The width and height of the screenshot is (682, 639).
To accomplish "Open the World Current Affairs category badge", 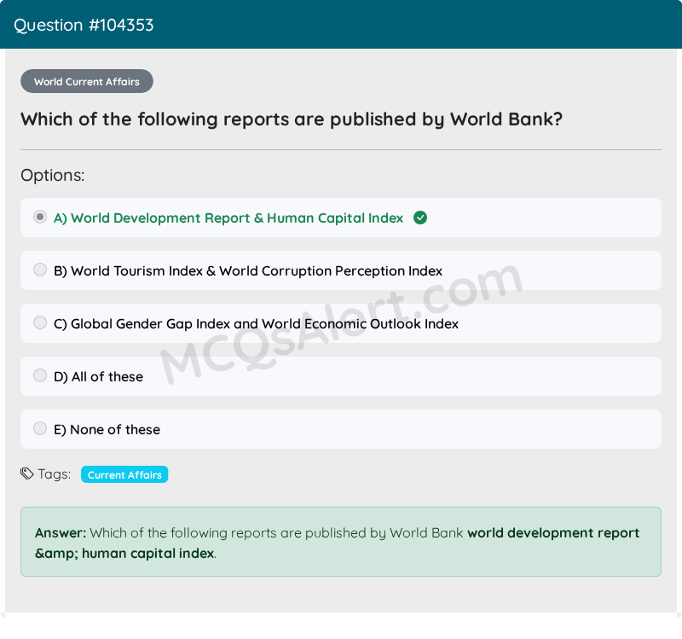I will [x=87, y=81].
